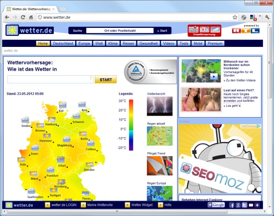The width and height of the screenshot is (274, 216).
Task: Reload the page with the refresh icon
Action: point(23,17)
